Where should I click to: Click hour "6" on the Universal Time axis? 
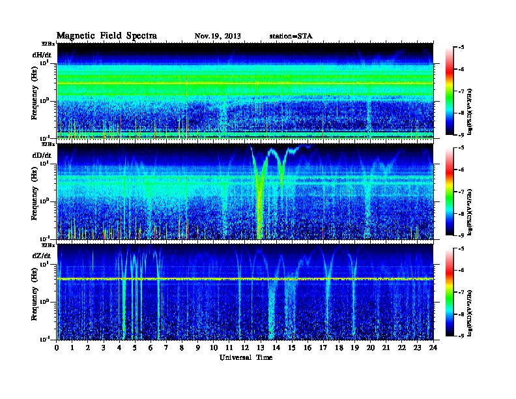[x=150, y=347]
